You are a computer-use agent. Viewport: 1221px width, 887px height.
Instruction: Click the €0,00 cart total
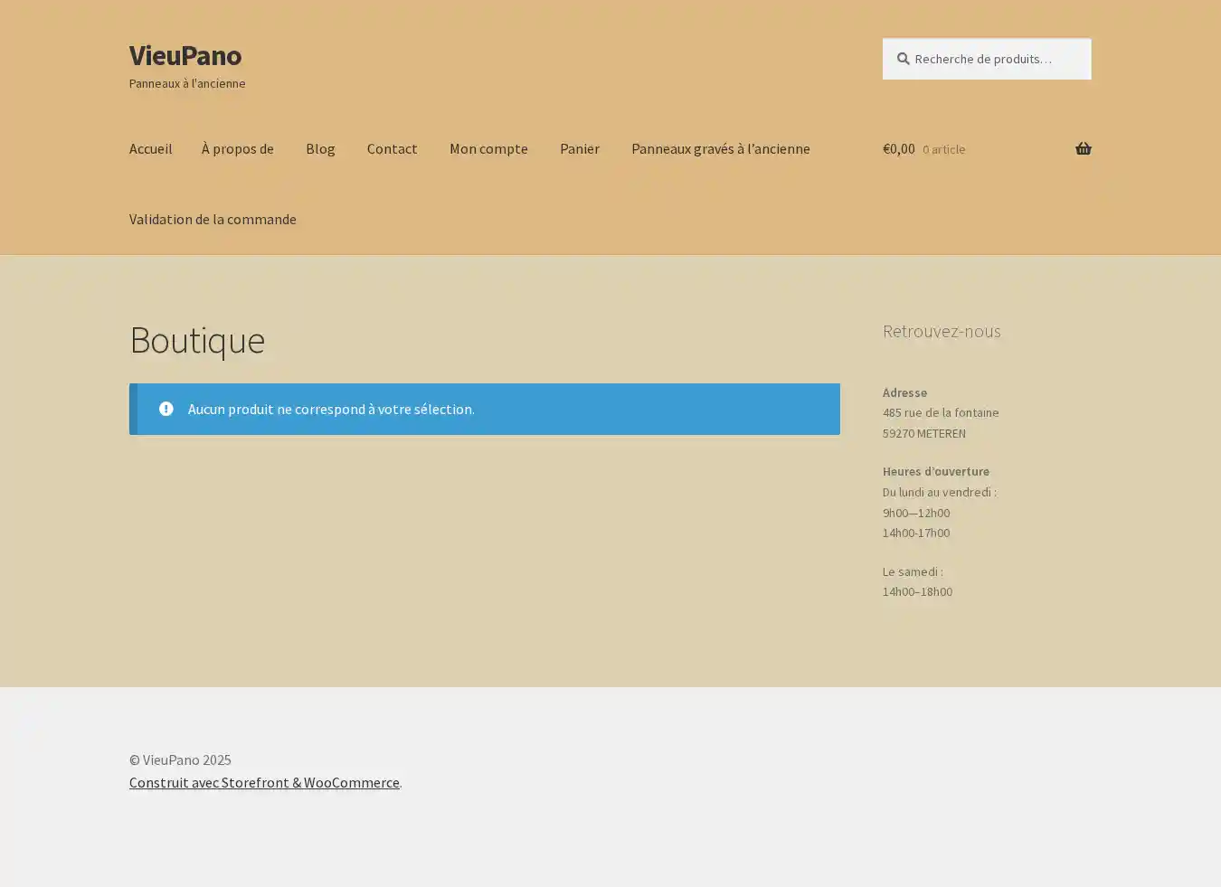[898, 148]
